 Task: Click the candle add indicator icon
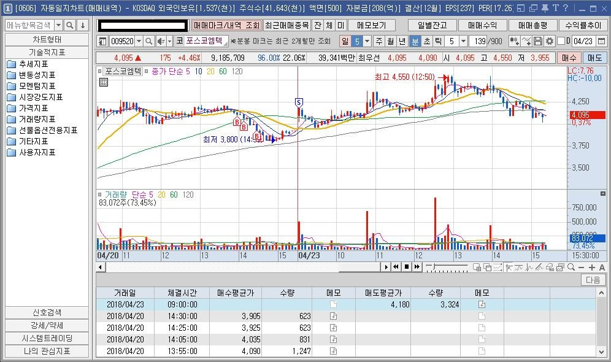pos(514,41)
